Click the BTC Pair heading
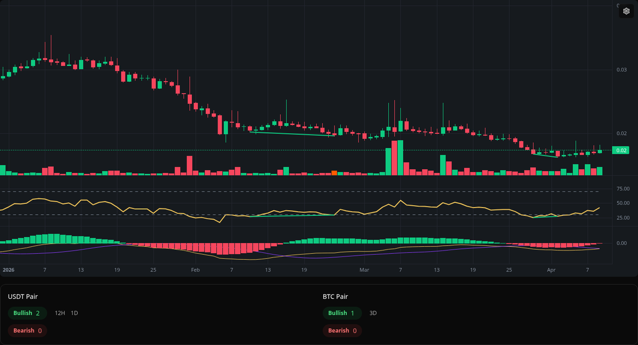This screenshot has height=345, width=638. click(335, 297)
